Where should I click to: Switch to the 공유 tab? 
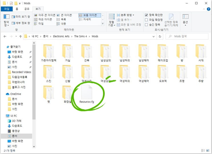coord(27,9)
